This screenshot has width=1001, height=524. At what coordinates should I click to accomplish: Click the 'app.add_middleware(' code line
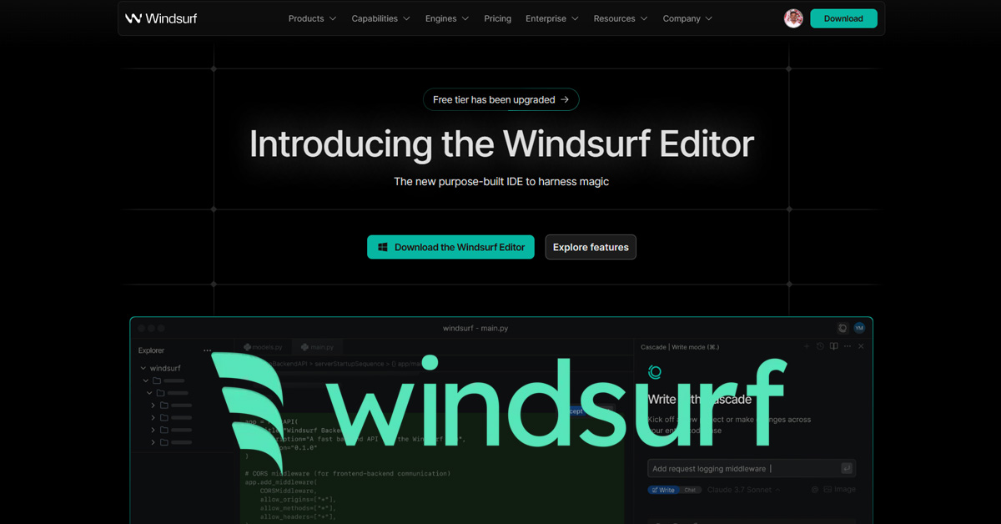(x=280, y=482)
